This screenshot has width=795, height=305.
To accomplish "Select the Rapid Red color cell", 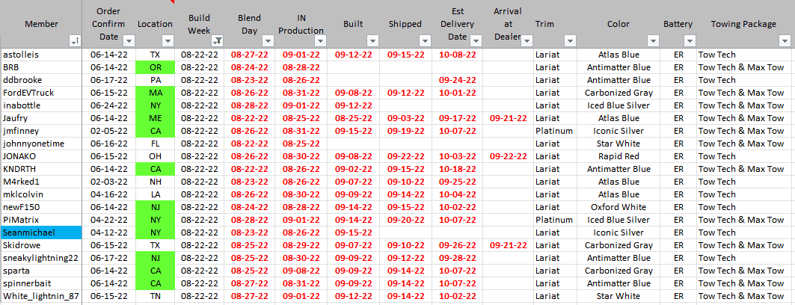I will [618, 156].
